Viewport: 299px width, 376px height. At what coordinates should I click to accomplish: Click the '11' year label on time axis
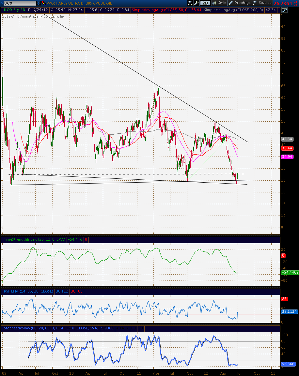139,373
